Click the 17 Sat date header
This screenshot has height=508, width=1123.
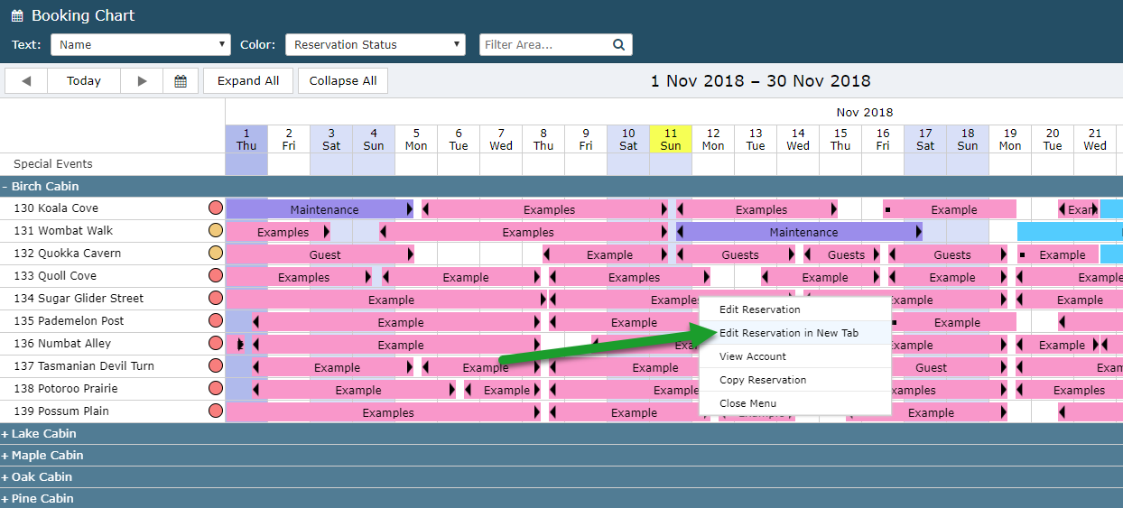pos(925,139)
